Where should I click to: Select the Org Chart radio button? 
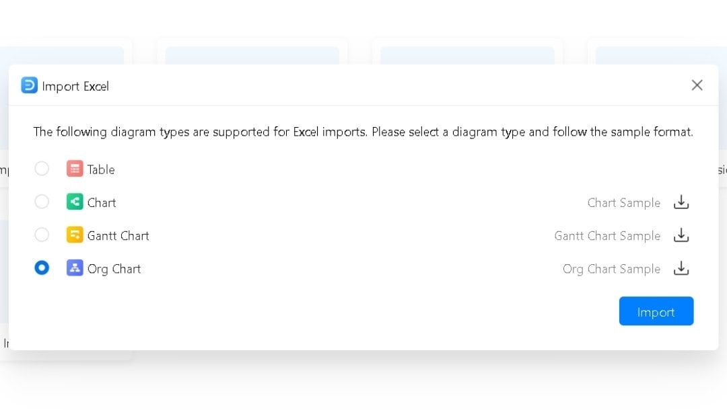[42, 268]
